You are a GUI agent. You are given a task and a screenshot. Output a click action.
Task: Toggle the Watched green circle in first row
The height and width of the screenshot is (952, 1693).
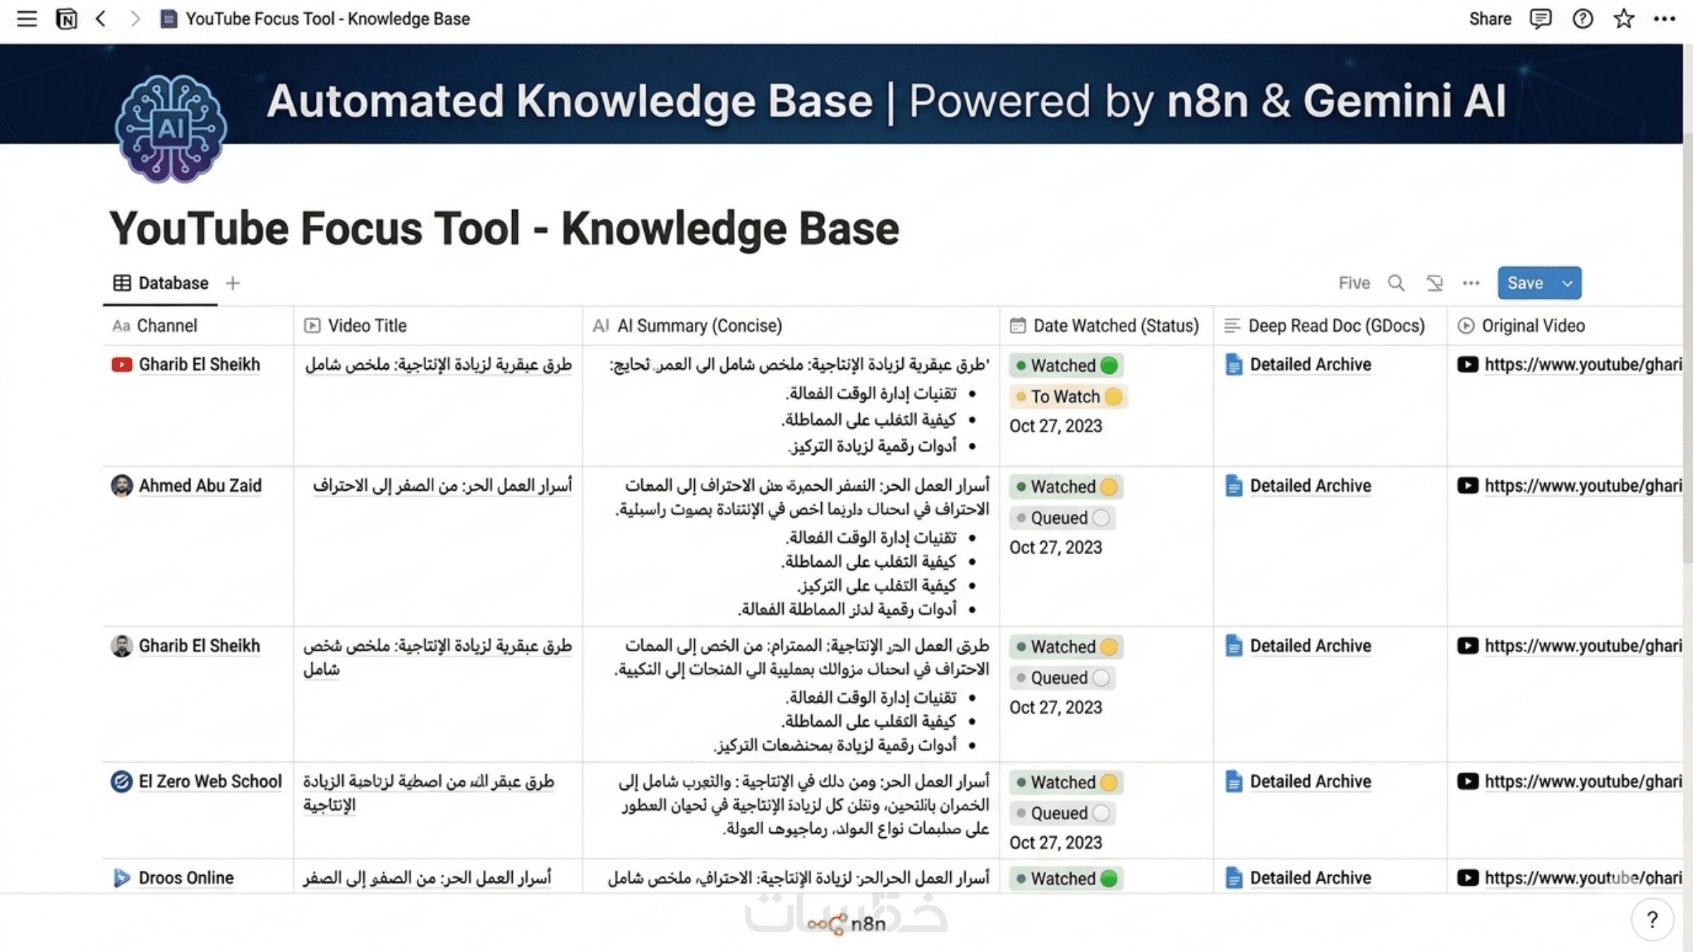point(1109,366)
